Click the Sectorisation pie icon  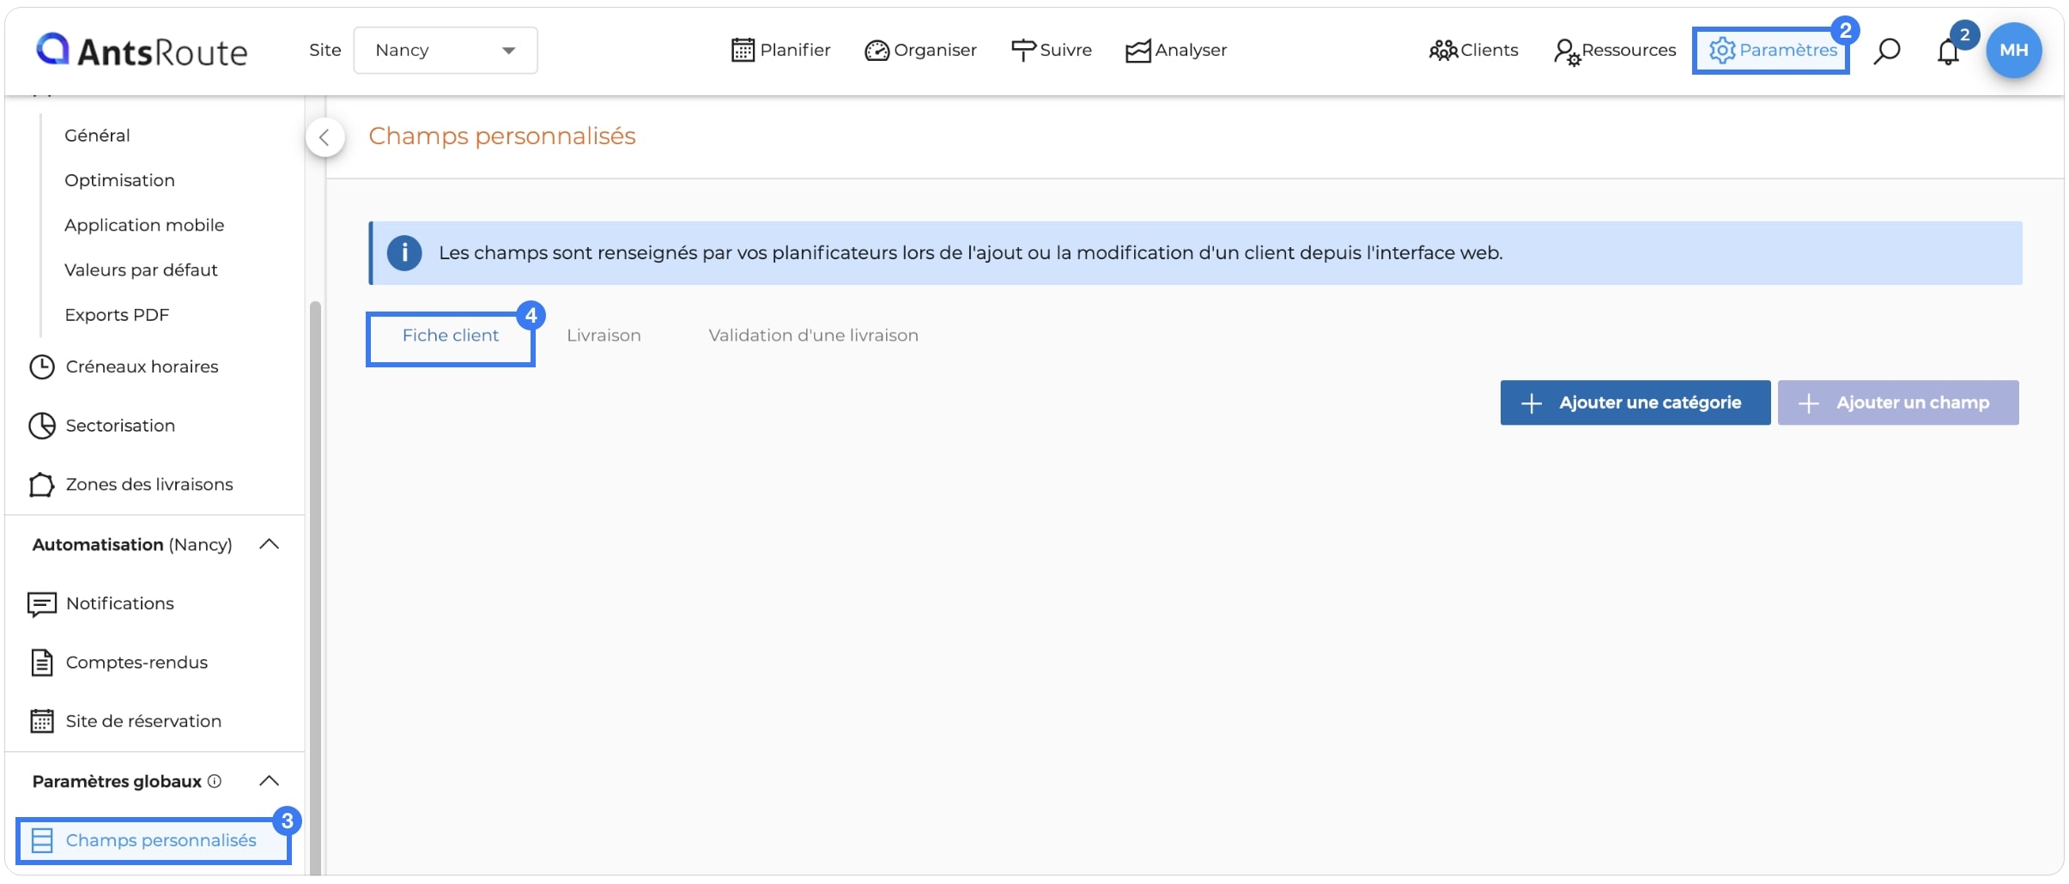[41, 426]
